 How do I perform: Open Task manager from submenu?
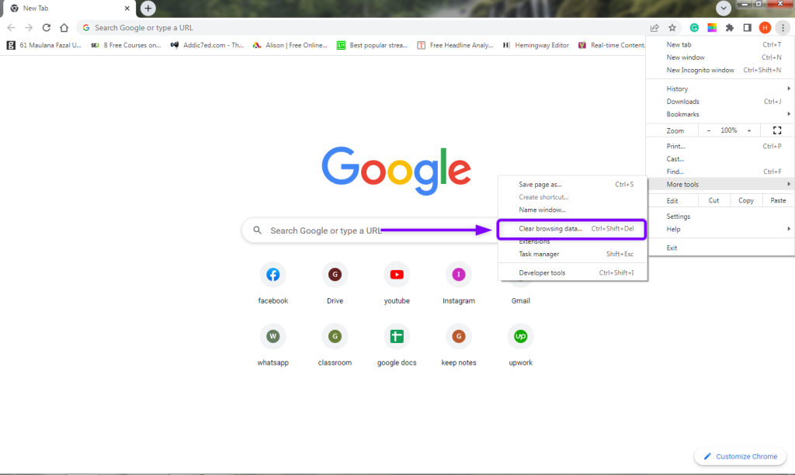tap(572, 254)
